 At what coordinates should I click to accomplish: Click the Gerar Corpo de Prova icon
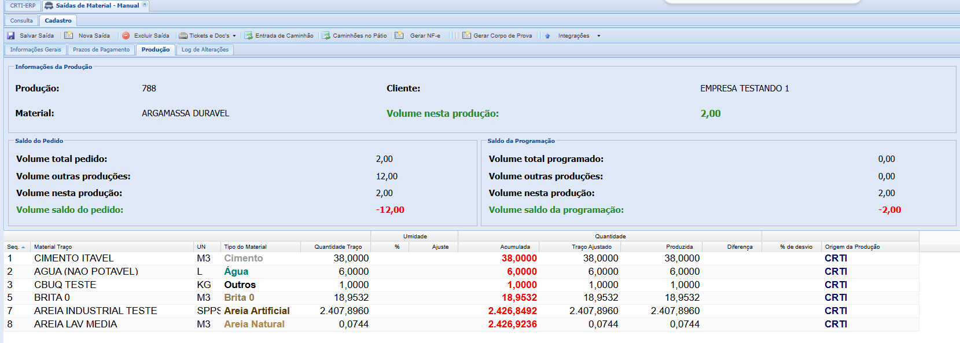tap(466, 36)
